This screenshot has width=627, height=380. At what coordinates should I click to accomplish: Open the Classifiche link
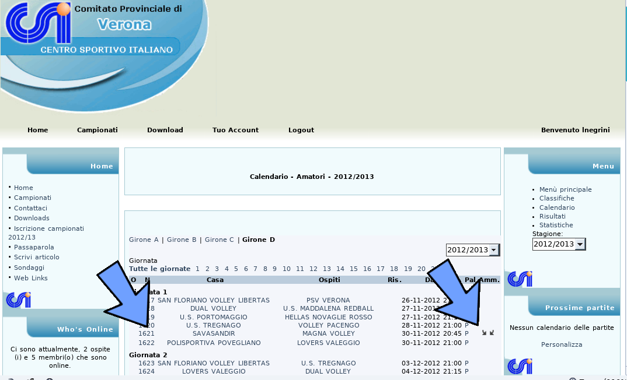point(556,198)
